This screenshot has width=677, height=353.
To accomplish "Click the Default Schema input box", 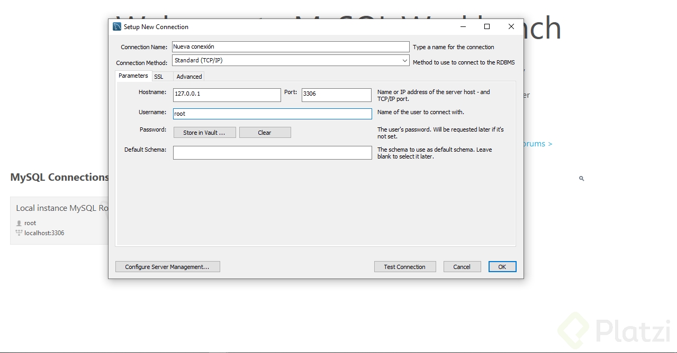I will point(273,153).
